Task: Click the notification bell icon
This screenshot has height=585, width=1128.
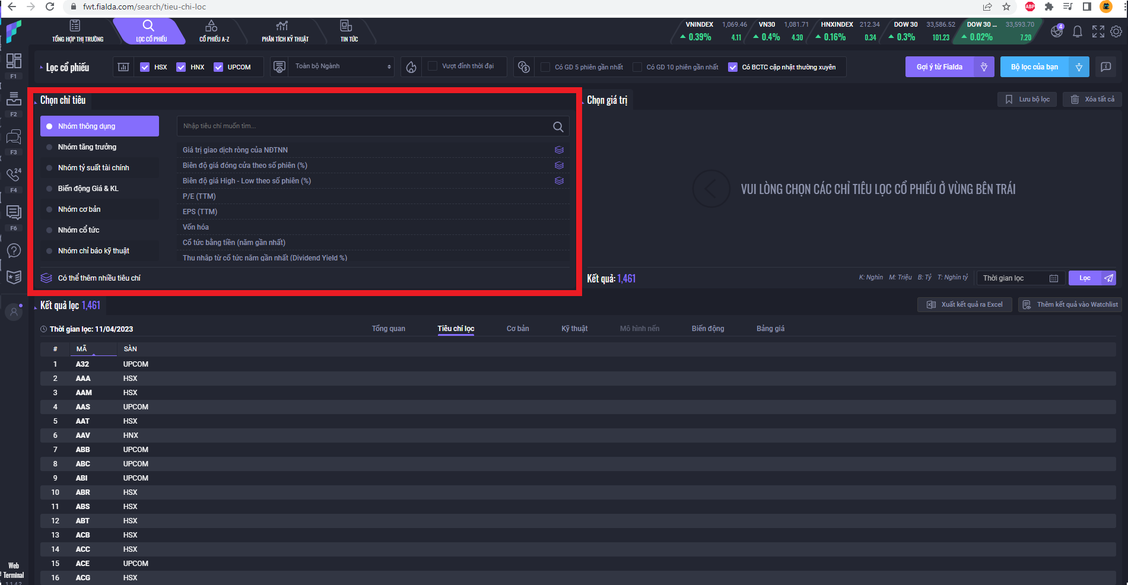Action: pyautogui.click(x=1078, y=31)
